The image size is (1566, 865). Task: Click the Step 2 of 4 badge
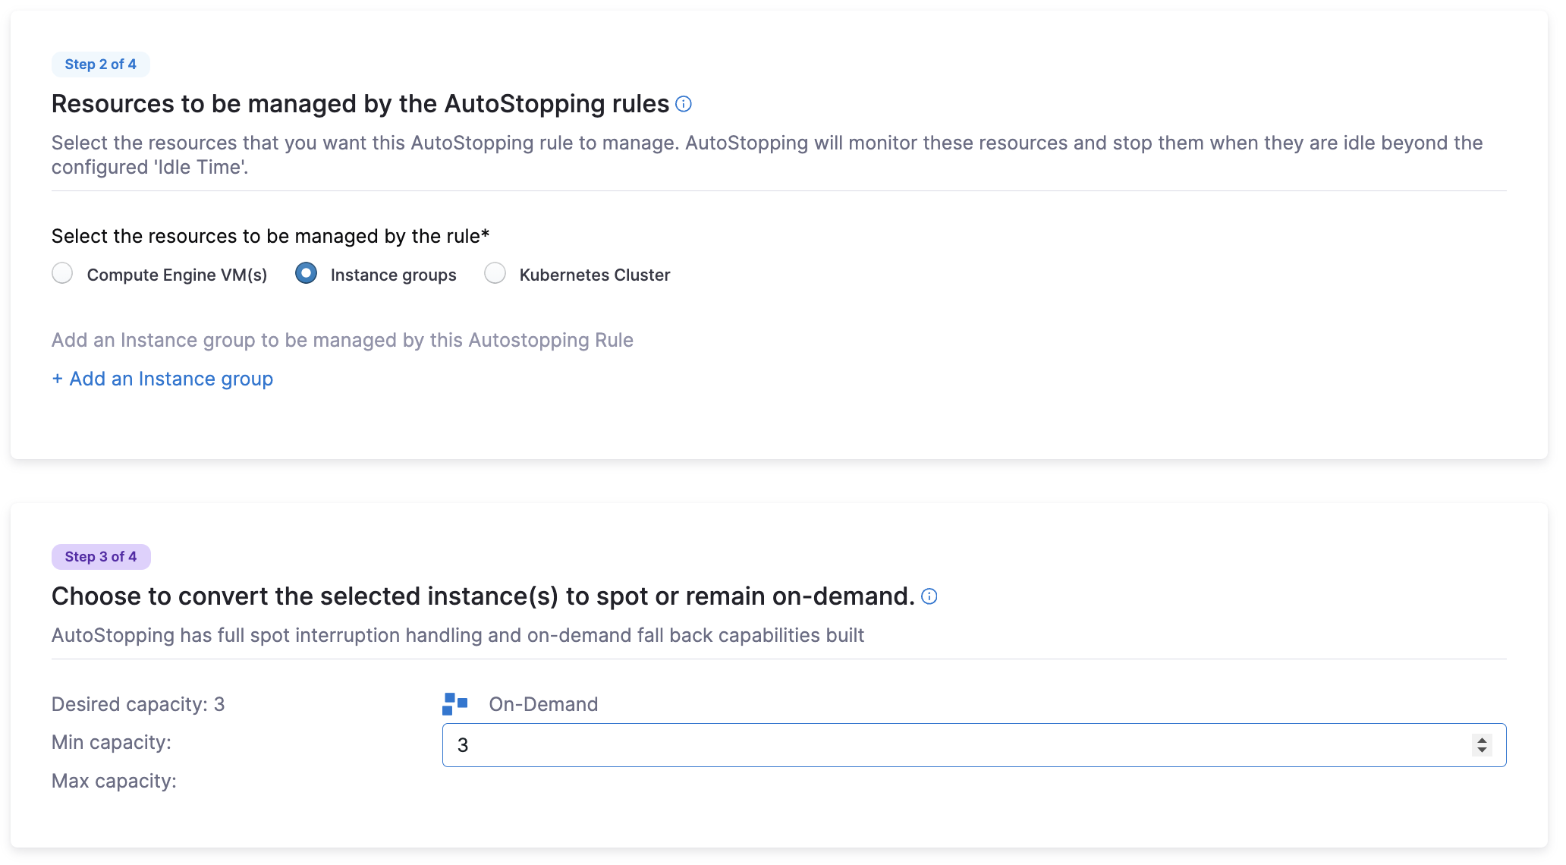click(100, 64)
